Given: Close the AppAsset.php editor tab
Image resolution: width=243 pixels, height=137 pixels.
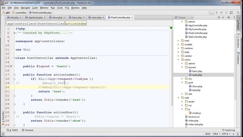Looking at the screenshot, I should pyautogui.click(x=44, y=18).
